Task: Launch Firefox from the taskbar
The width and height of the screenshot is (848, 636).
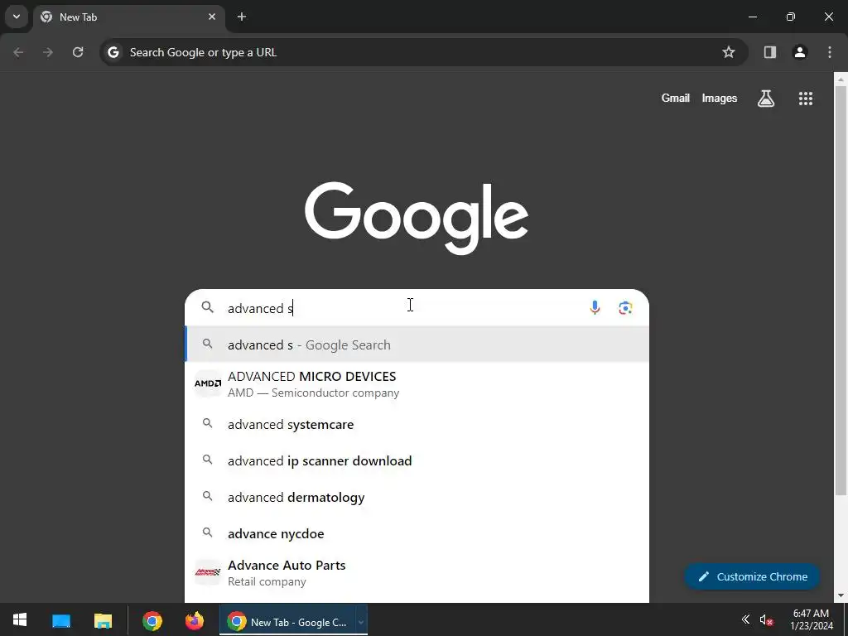Action: pos(194,621)
